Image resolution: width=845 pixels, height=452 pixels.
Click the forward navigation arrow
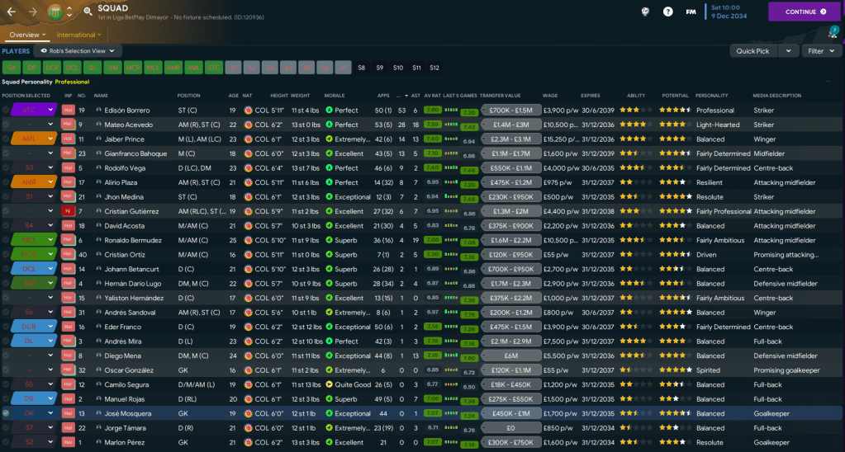[x=33, y=12]
